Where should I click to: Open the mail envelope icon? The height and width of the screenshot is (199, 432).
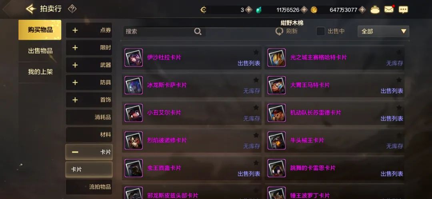point(389,10)
